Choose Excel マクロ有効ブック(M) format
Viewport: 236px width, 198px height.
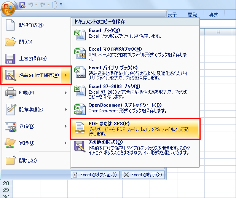pyautogui.click(x=135, y=54)
